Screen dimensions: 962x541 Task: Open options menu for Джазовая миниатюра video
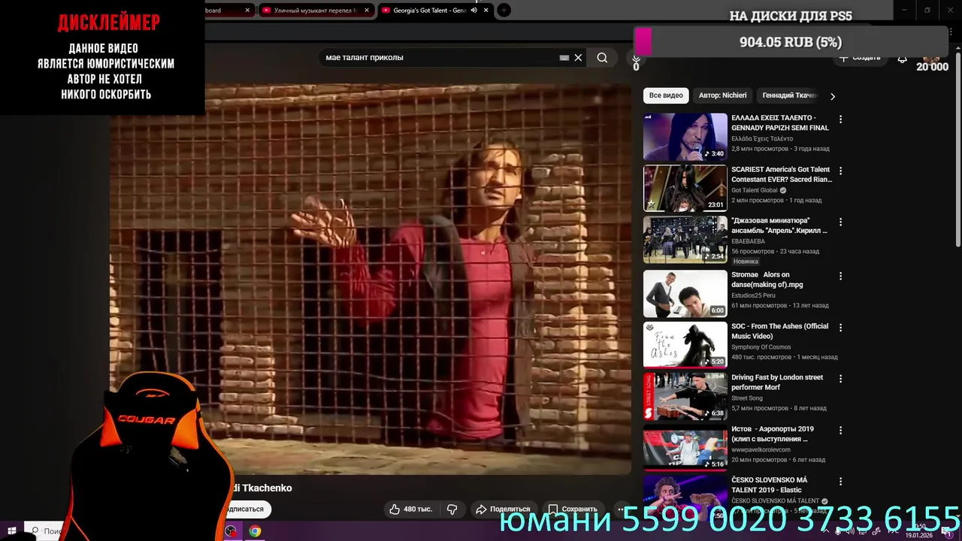[840, 222]
